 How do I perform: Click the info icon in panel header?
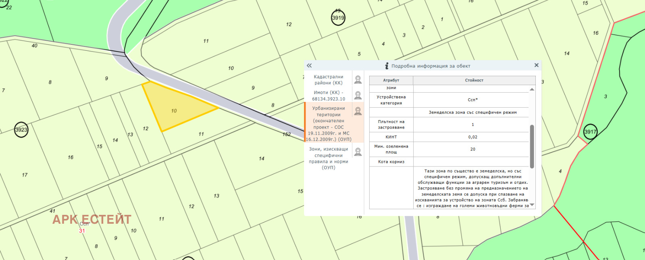(387, 66)
